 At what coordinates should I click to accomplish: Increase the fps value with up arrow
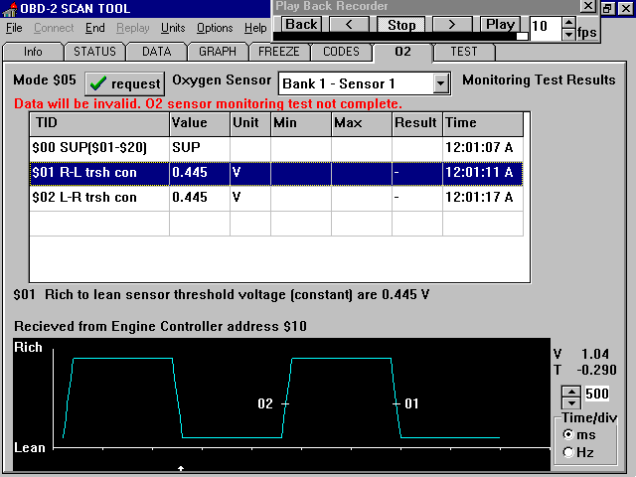568,20
